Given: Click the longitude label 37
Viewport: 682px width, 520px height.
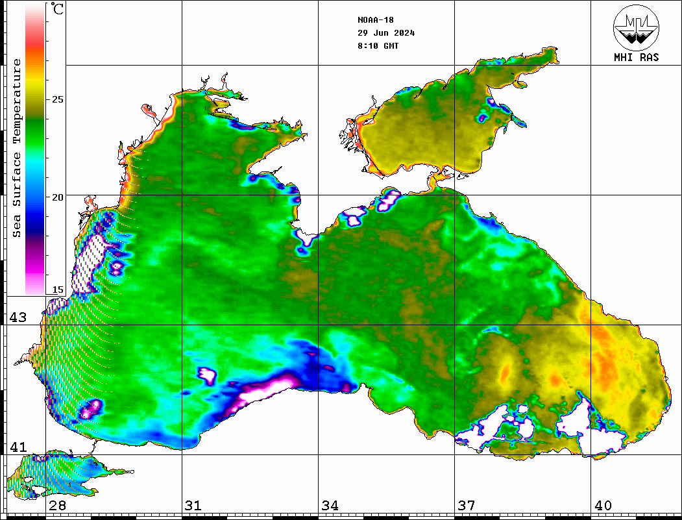Looking at the screenshot, I should coord(467,506).
